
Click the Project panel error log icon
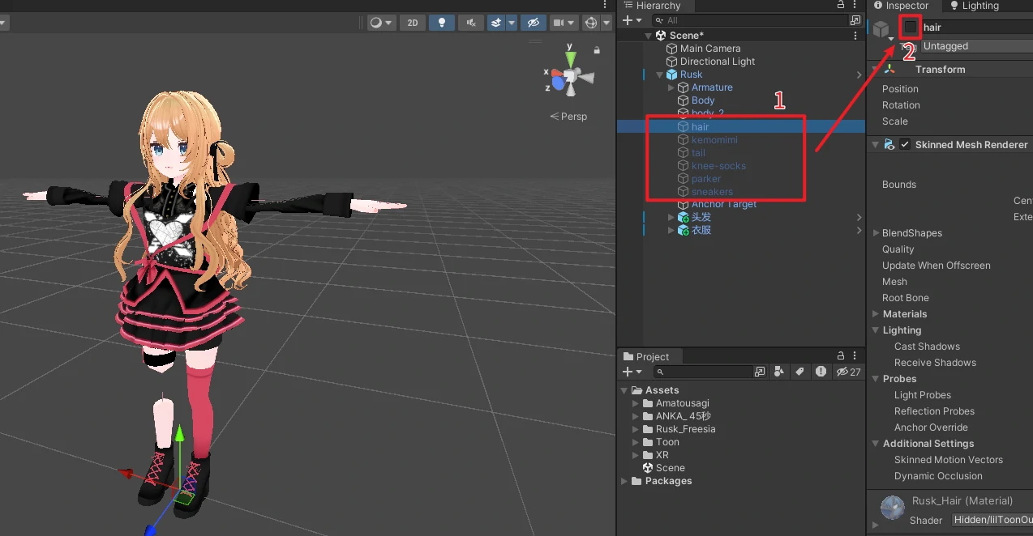[821, 372]
